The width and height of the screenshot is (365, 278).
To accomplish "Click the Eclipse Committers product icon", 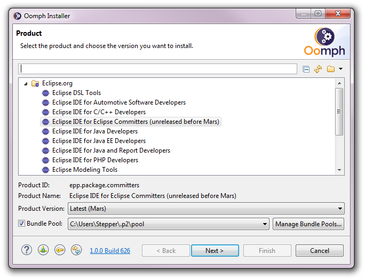I will pos(46,122).
